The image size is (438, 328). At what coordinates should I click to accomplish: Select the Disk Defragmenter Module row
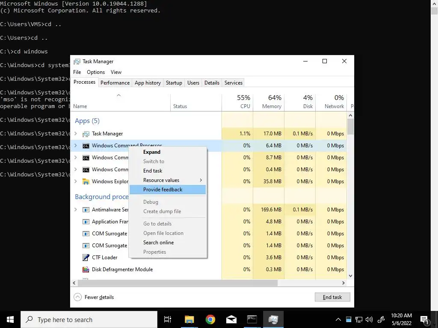(208, 269)
